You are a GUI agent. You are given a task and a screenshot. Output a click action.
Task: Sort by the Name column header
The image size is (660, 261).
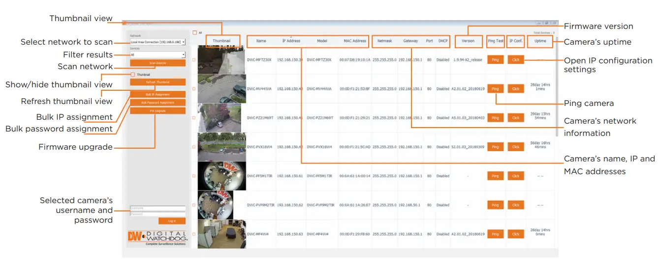pyautogui.click(x=261, y=41)
